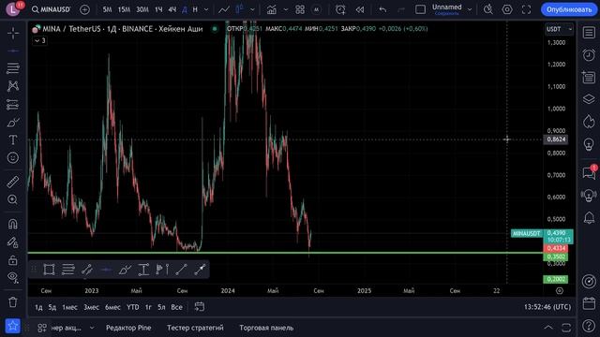This screenshot has width=600, height=337.
Task: Select the trend line tool
Action: [13, 51]
